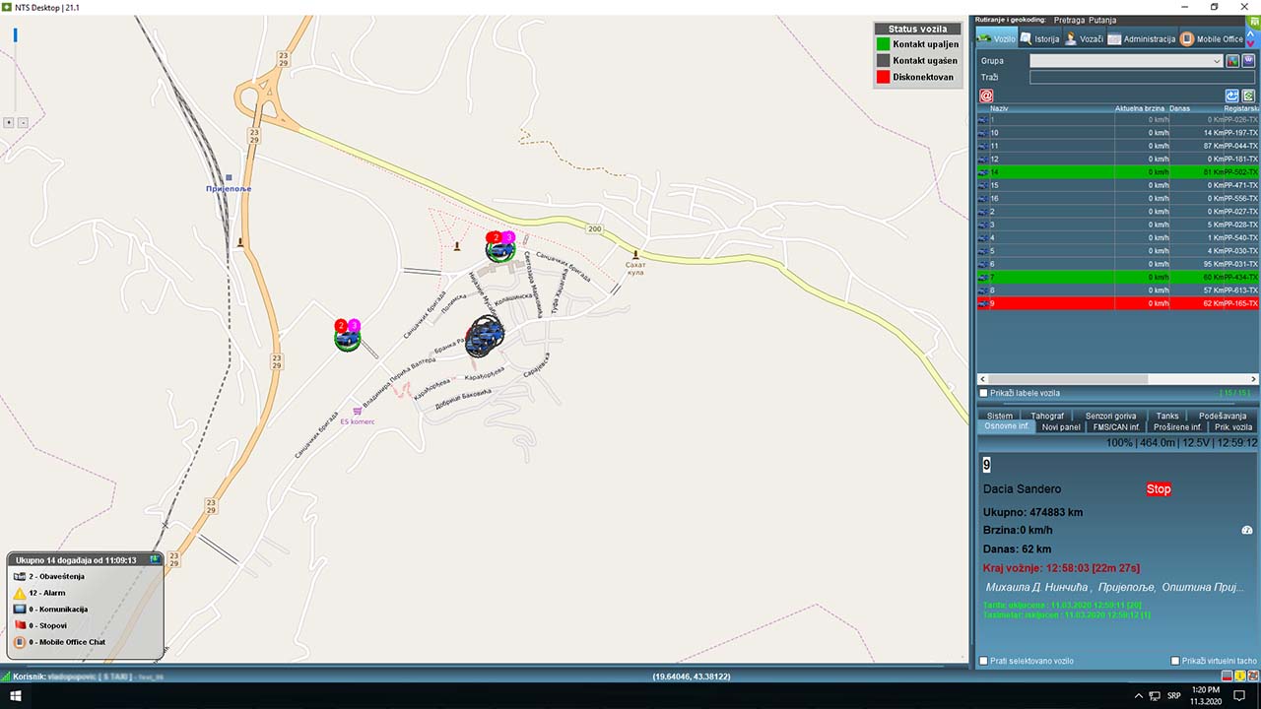Screen dimensions: 1261x709
Task: Click the events panel download arrow icon
Action: (155, 559)
